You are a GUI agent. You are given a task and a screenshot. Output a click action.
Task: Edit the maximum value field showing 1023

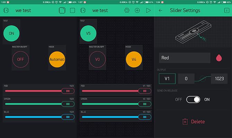(x=219, y=79)
